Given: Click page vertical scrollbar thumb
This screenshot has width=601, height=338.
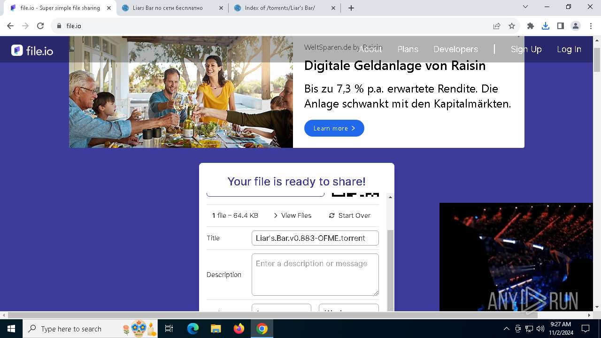Looking at the screenshot, I should click(x=597, y=60).
